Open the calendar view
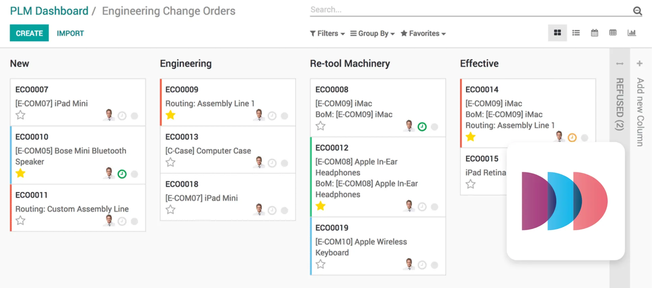Viewport: 652px width, 288px height. point(594,33)
